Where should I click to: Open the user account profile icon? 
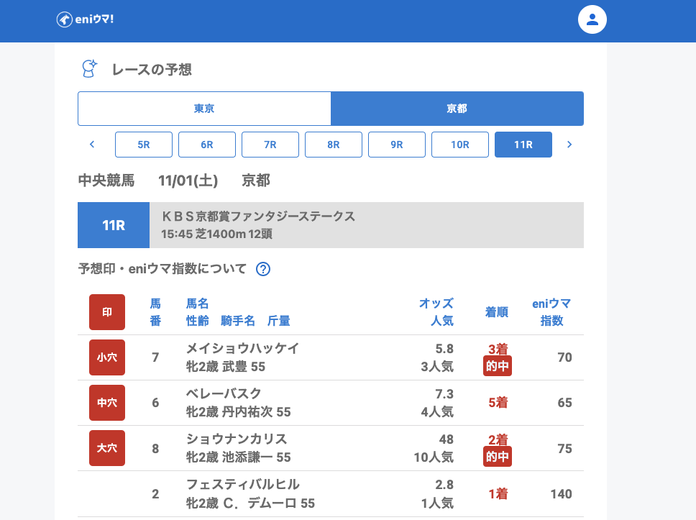coord(592,19)
